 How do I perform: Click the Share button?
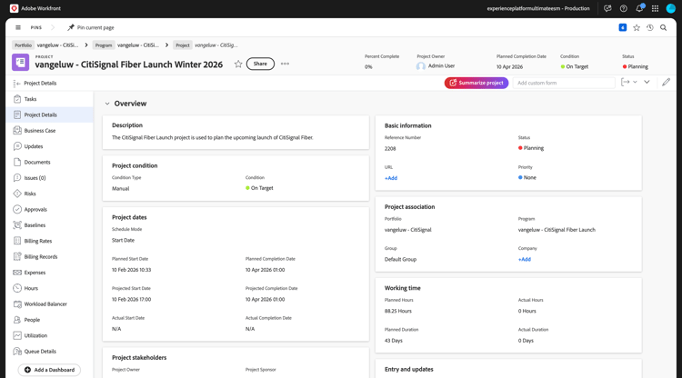[x=260, y=64]
